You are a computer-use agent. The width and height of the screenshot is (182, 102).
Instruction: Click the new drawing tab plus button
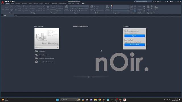pyautogui.click(x=16, y=15)
